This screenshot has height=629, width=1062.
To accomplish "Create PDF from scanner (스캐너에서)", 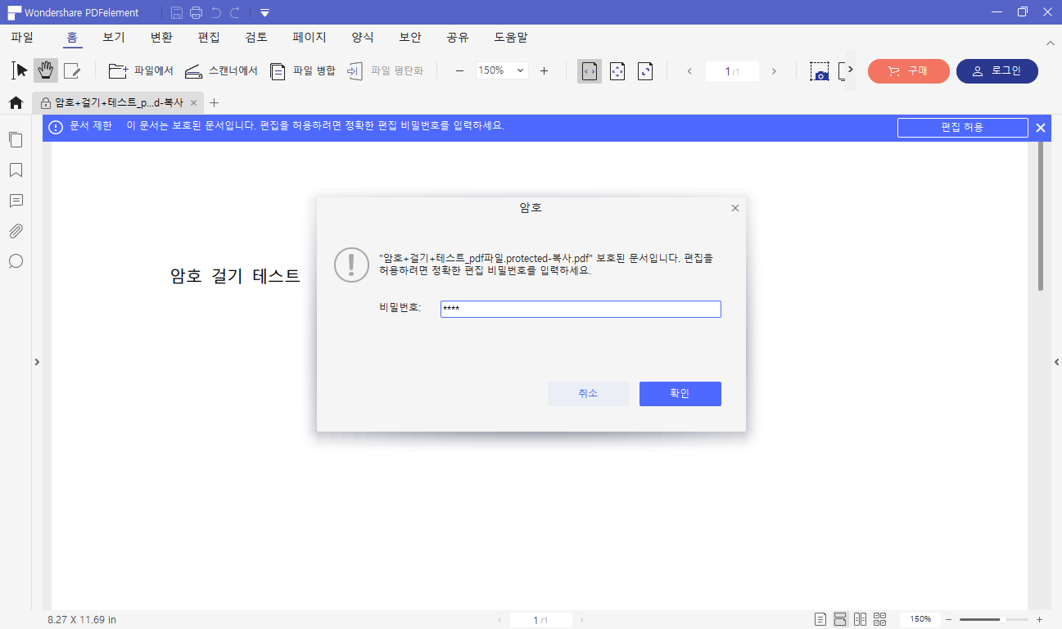I will coord(221,71).
